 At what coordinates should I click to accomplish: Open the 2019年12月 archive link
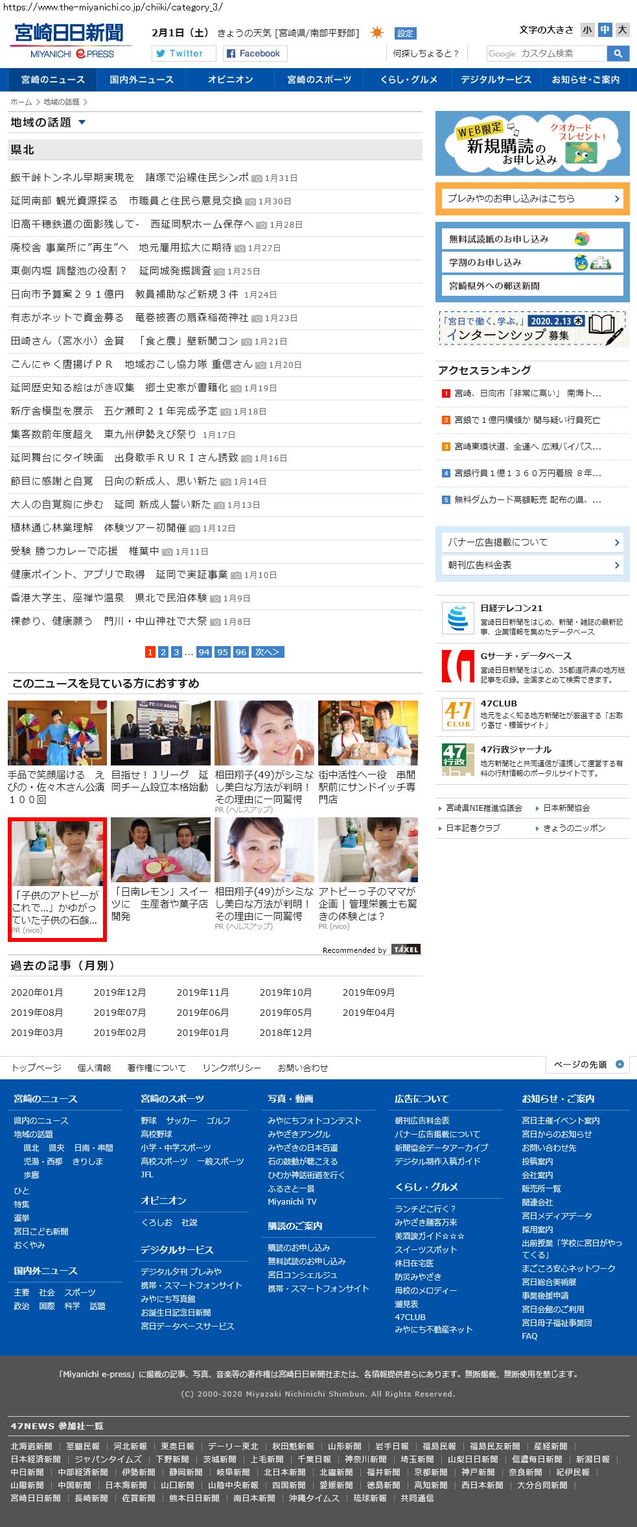click(x=120, y=992)
